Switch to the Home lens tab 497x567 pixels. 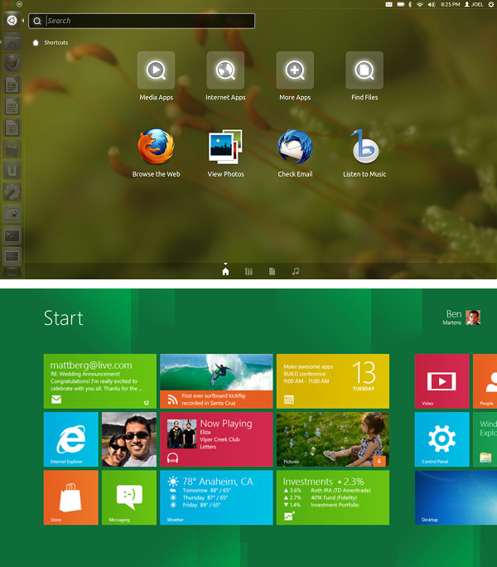click(x=225, y=272)
